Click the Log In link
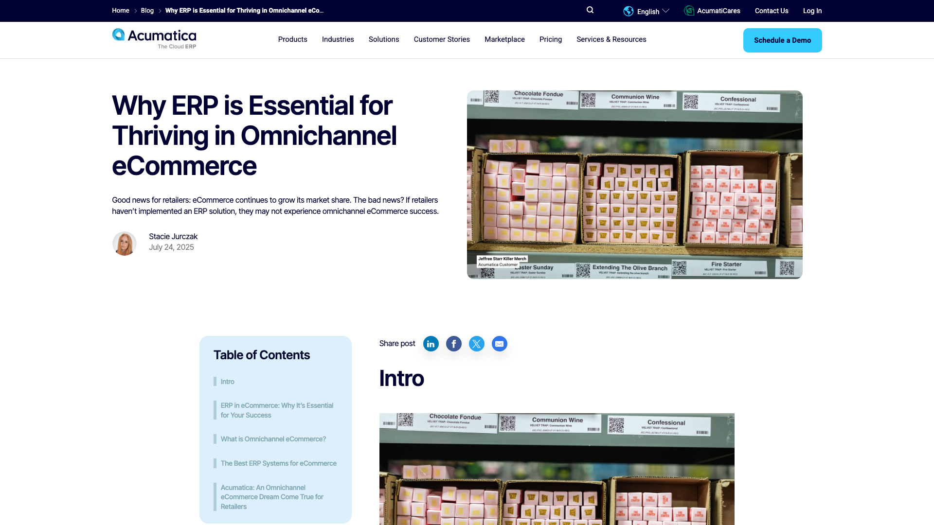 point(812,11)
